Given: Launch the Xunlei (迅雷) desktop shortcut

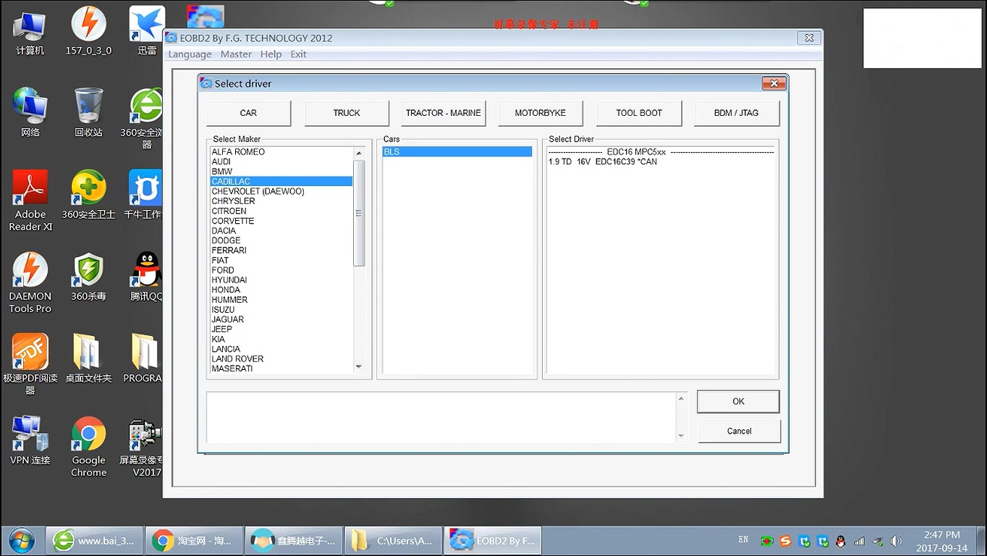Looking at the screenshot, I should tap(147, 32).
